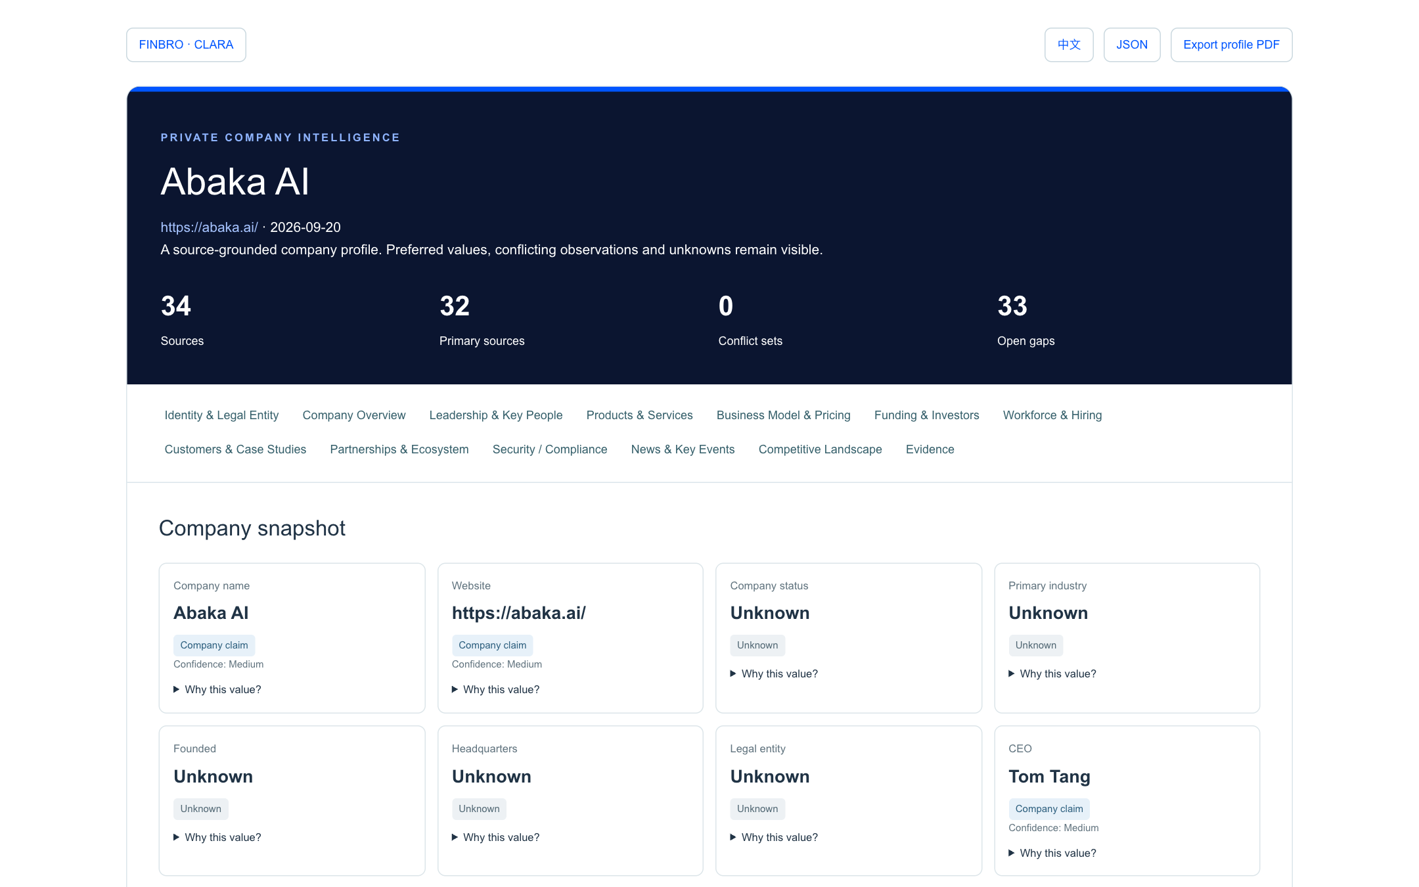The image size is (1419, 887).
Task: Open Workforce & Hiring section
Action: pyautogui.click(x=1052, y=415)
